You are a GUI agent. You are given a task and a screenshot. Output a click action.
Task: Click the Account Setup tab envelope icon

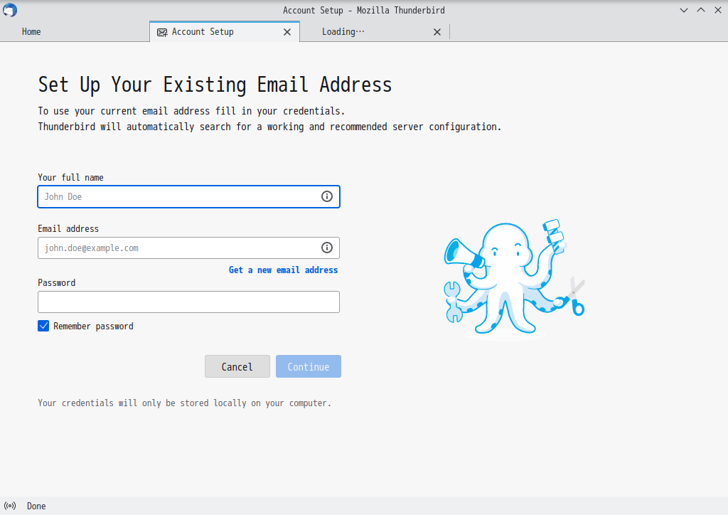coord(162,32)
